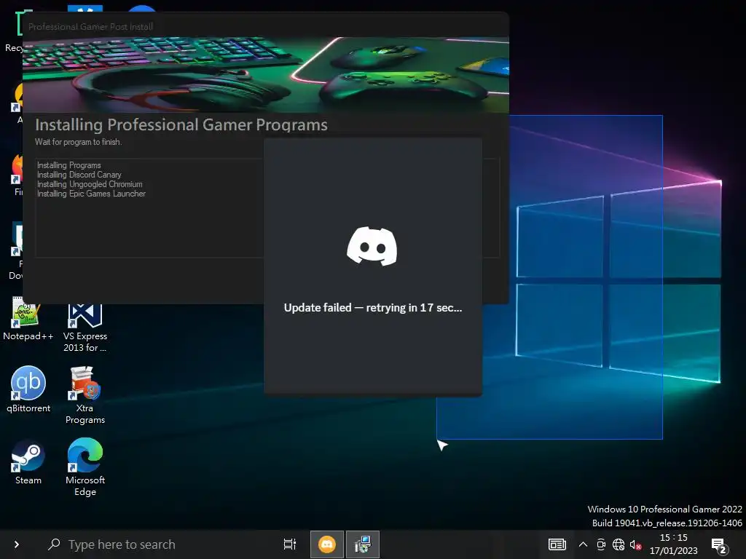
Task: Click the gaming gear banner image
Action: tap(265, 75)
